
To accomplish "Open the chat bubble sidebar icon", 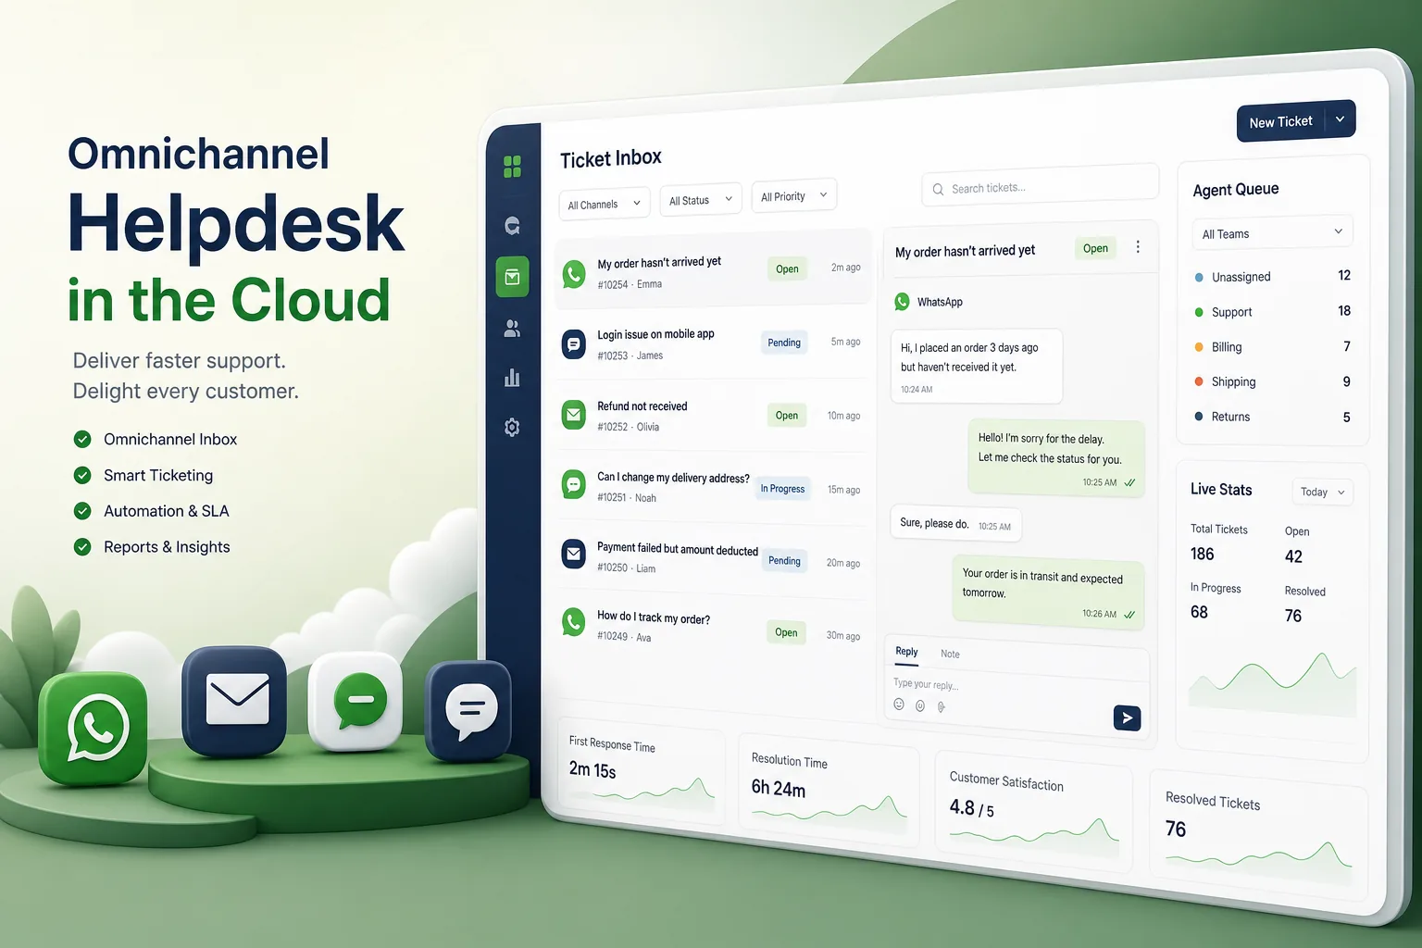I will tap(512, 225).
